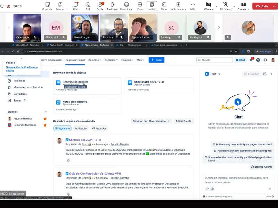This screenshot has width=278, height=208.
Task: Click the '+ Crear' button
Action: pos(156,60)
